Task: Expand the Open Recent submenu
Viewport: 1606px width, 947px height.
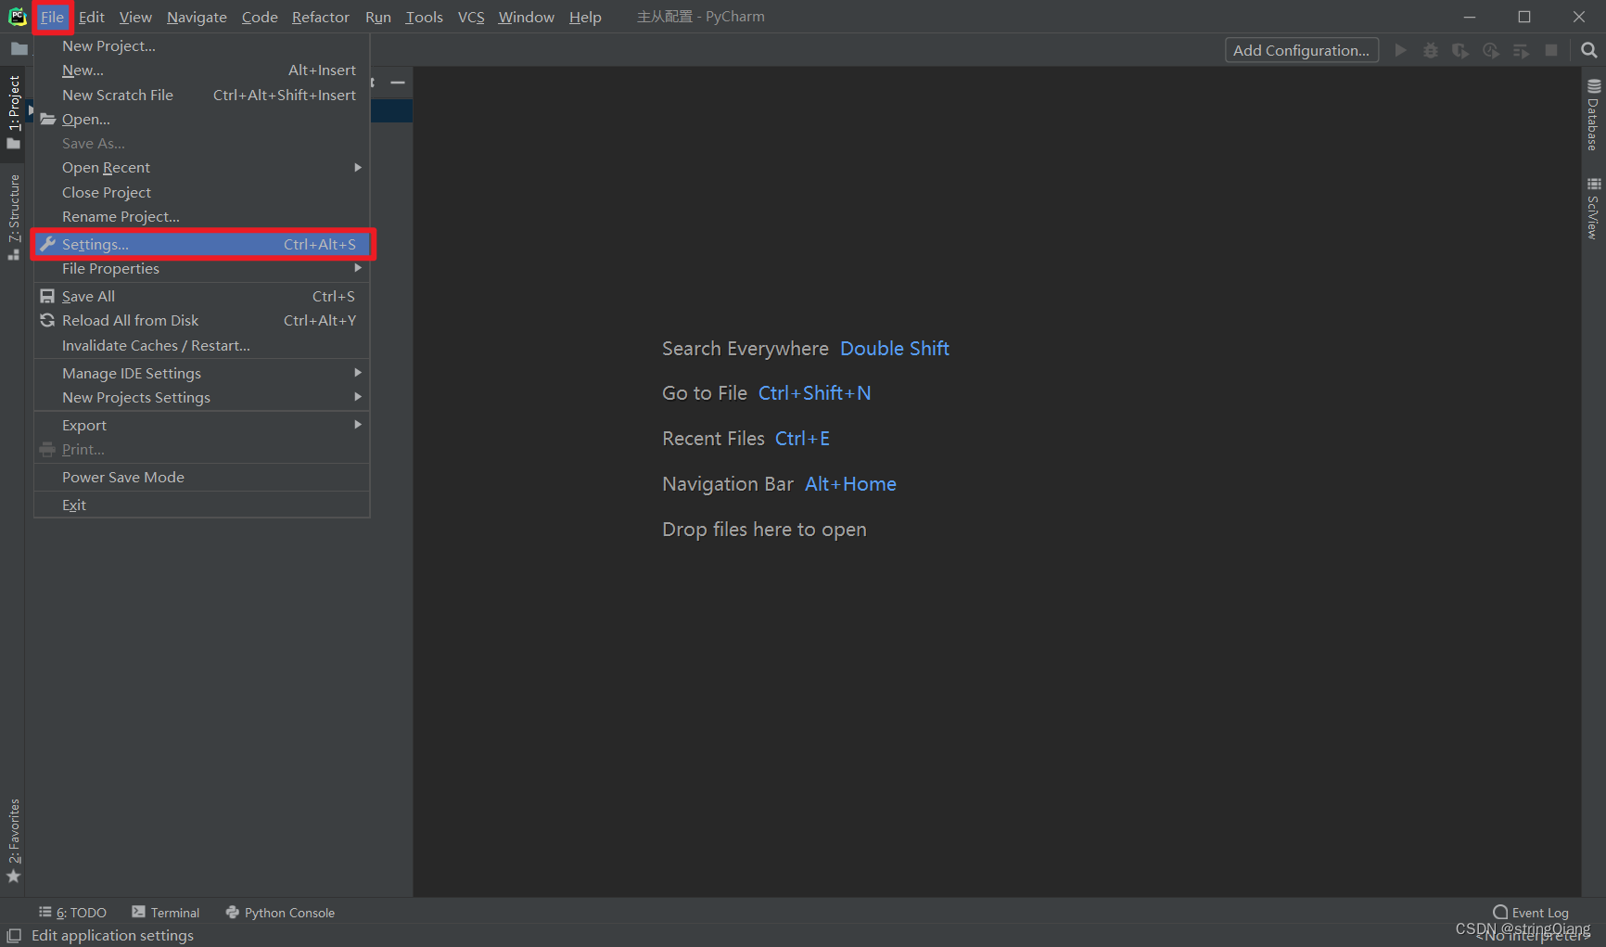Action: (202, 167)
